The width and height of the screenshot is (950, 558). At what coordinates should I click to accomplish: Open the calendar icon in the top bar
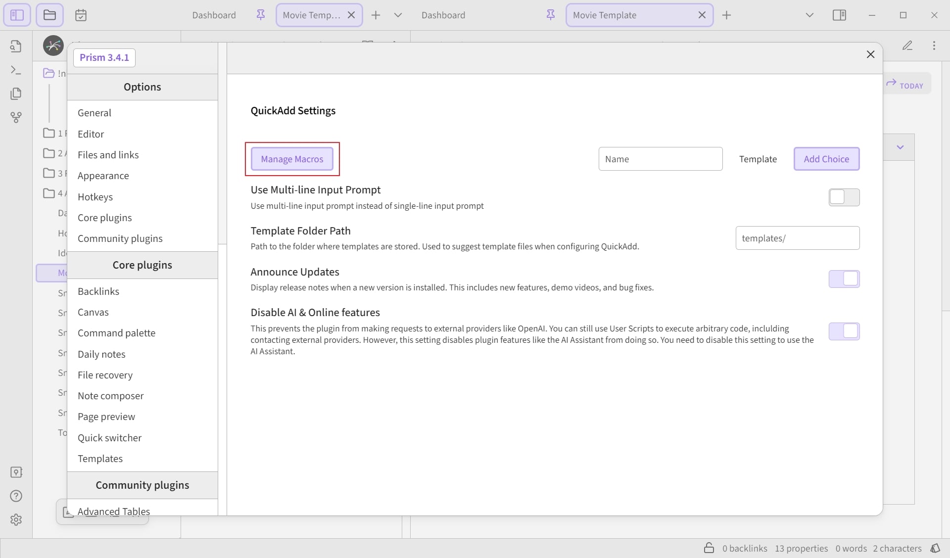81,15
